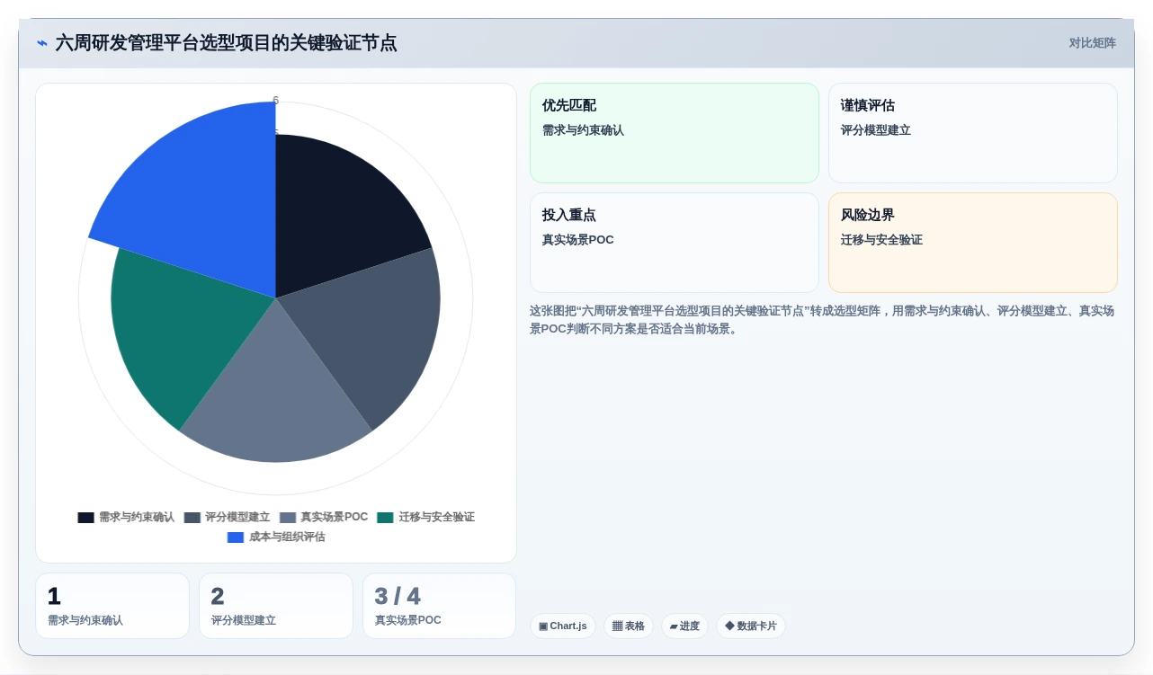Toggle the 真实场景POC legend swatch
1153x675 pixels.
(x=288, y=518)
